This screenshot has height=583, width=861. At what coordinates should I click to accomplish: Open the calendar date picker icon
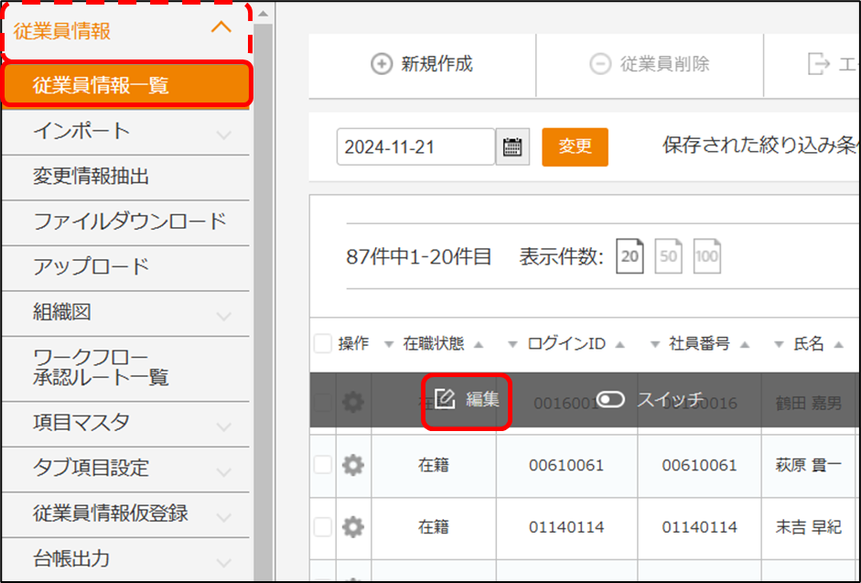click(x=512, y=147)
